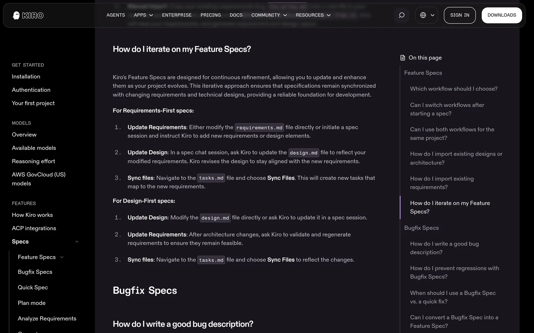Expand the Apps menu chevron

click(x=151, y=15)
